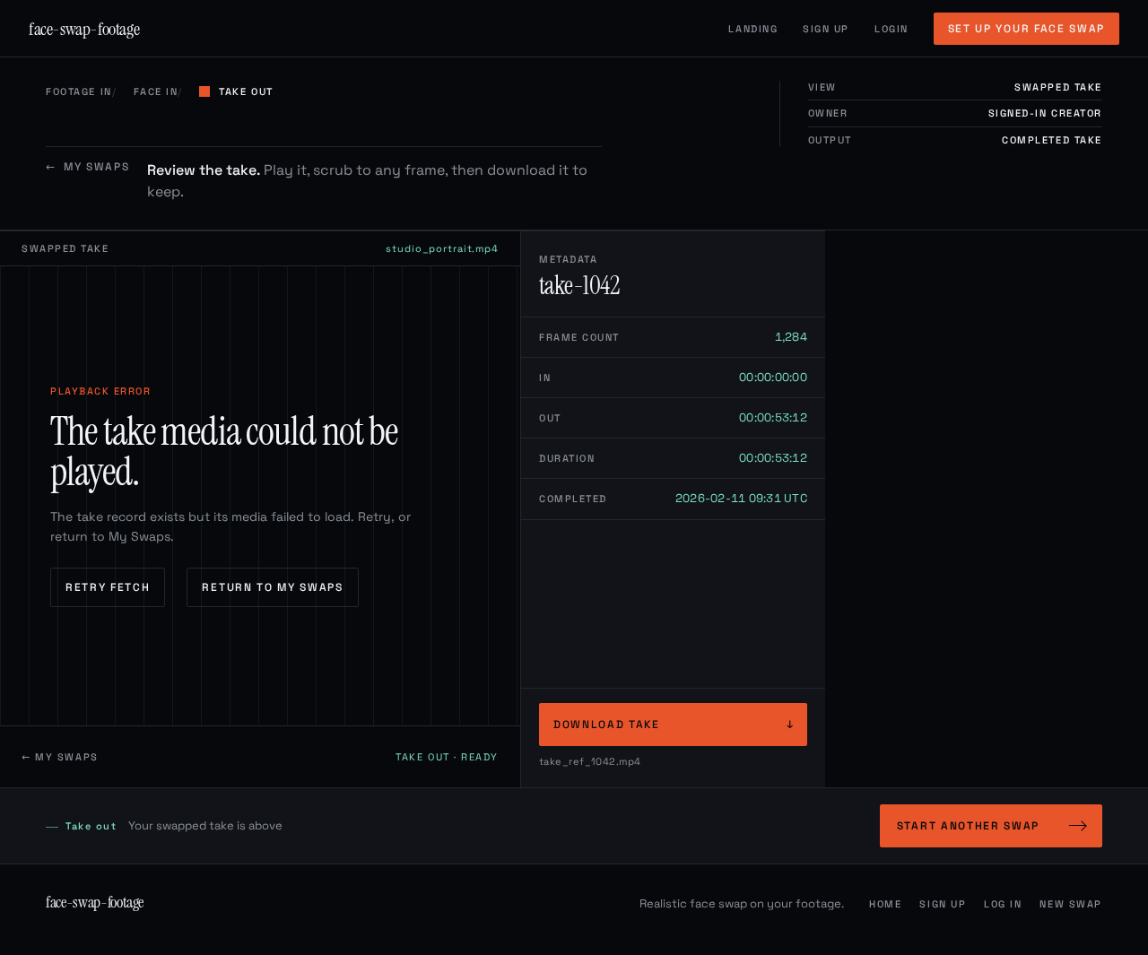Click the studio_portrait.mp4 filename

point(441,248)
